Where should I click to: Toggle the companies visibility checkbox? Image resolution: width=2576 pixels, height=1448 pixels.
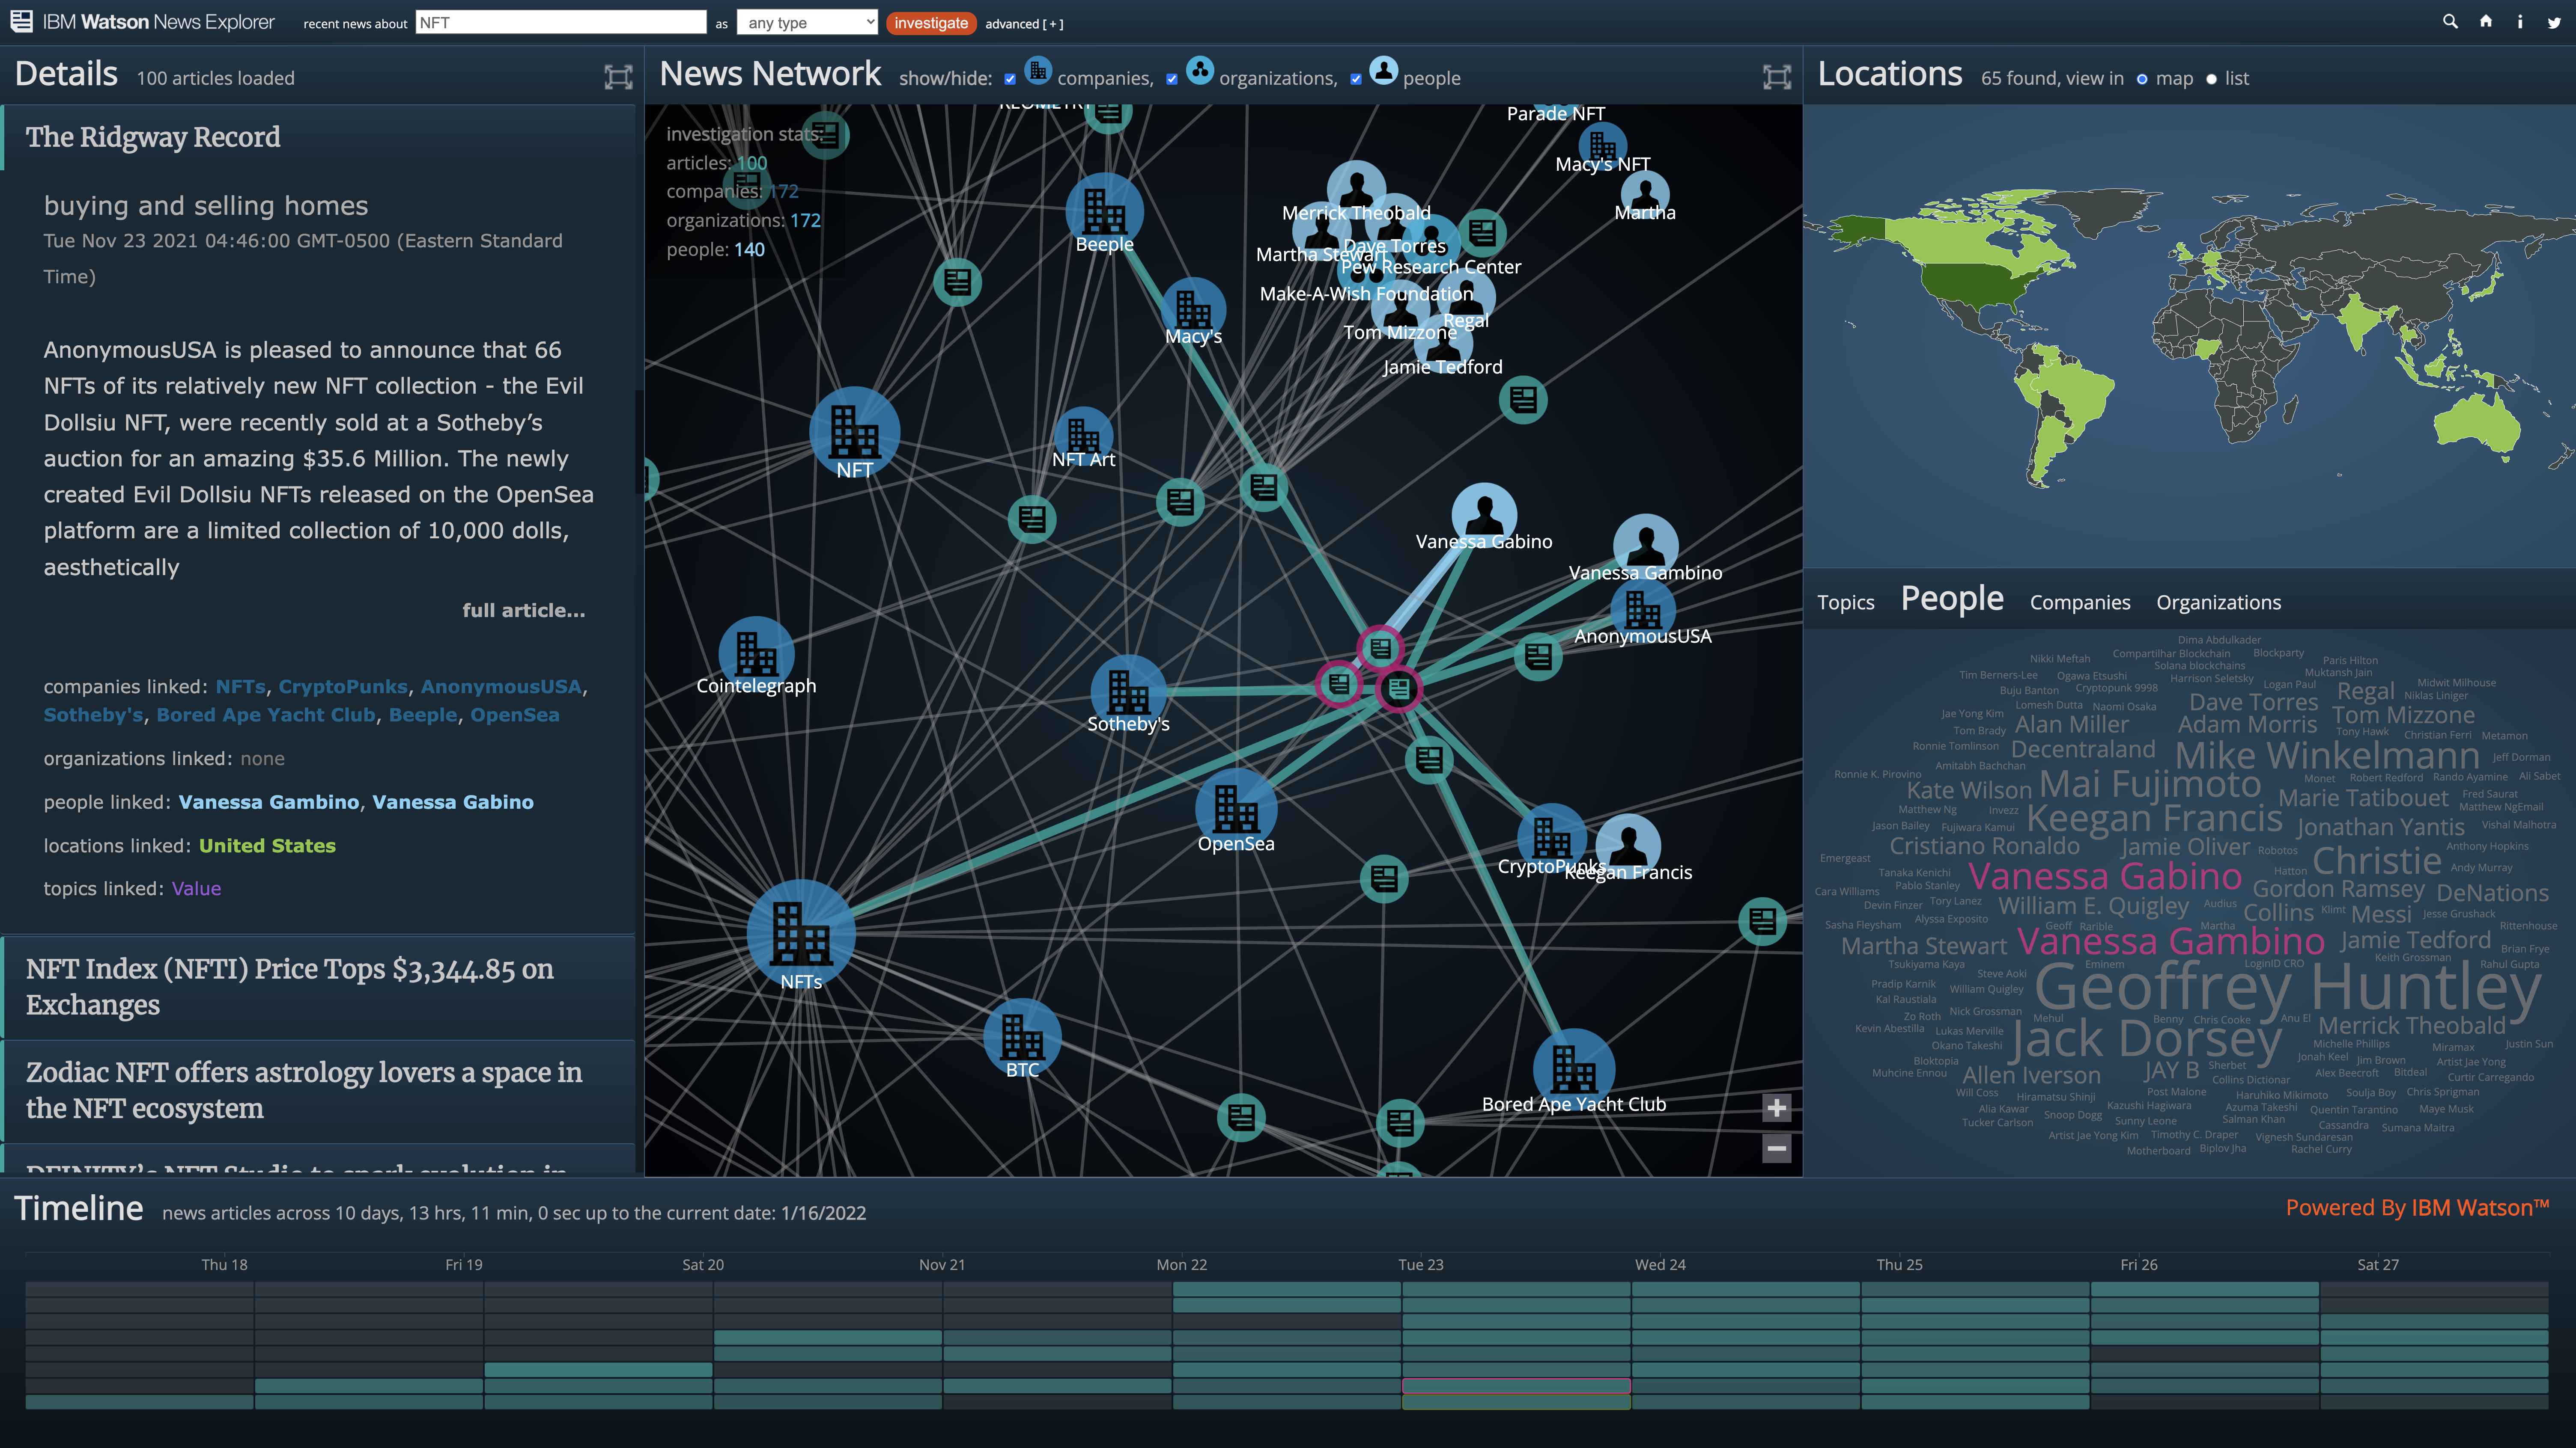(x=1010, y=79)
